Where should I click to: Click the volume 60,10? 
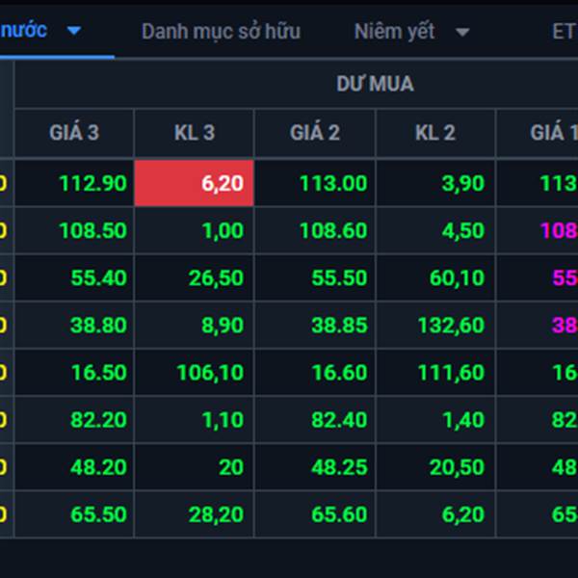457,277
